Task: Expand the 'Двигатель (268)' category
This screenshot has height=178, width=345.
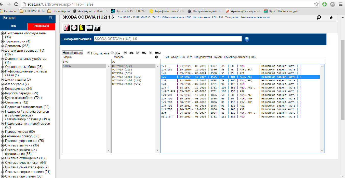Action: (x=3, y=46)
